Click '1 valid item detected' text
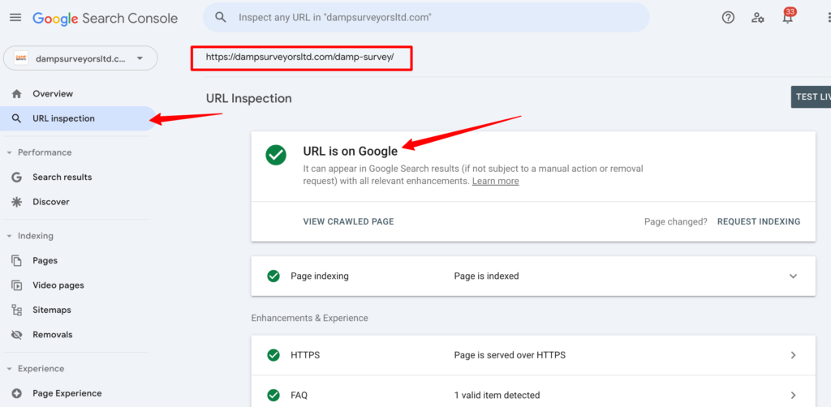The height and width of the screenshot is (407, 831). pos(497,395)
